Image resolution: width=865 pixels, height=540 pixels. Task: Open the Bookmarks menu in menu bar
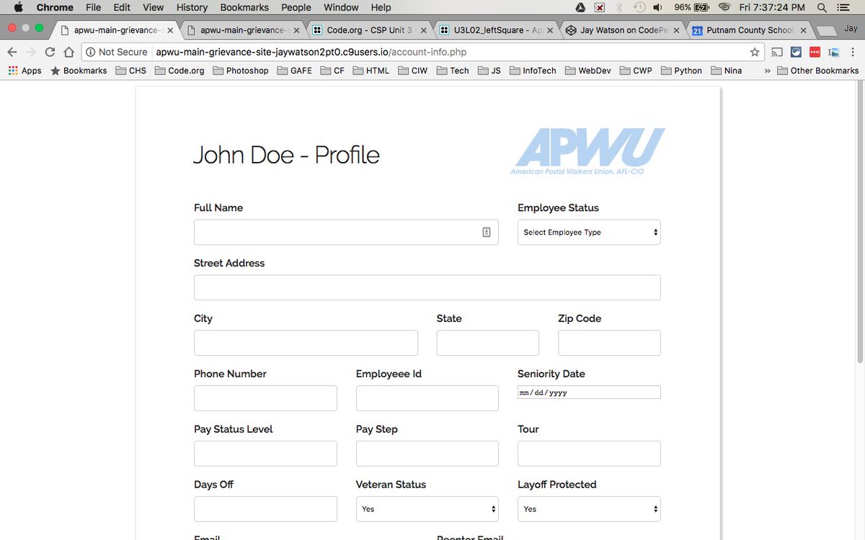pyautogui.click(x=244, y=7)
